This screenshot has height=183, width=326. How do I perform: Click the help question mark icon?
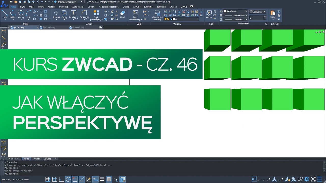pos(55,2)
